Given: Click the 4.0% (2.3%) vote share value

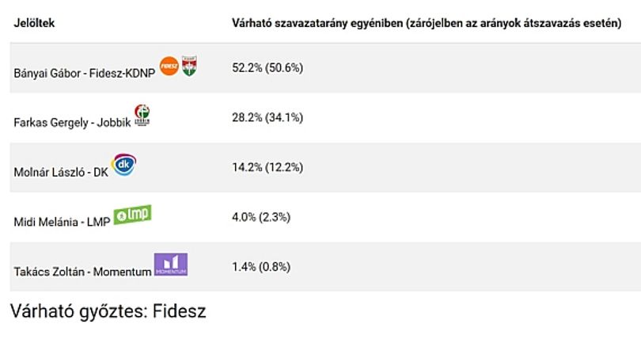Looking at the screenshot, I should click(261, 217).
